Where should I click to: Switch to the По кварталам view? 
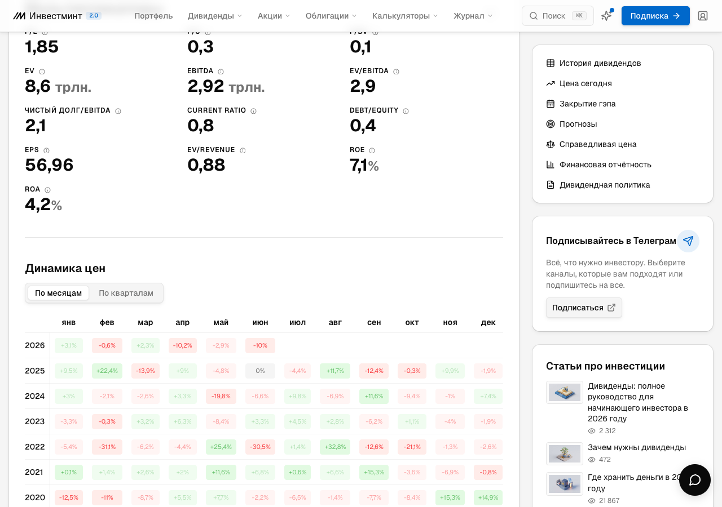(x=126, y=293)
